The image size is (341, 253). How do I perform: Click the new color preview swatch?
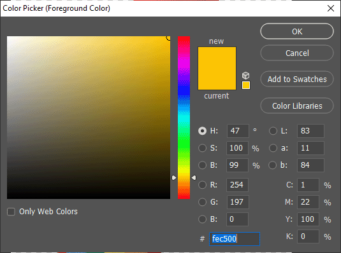217,57
